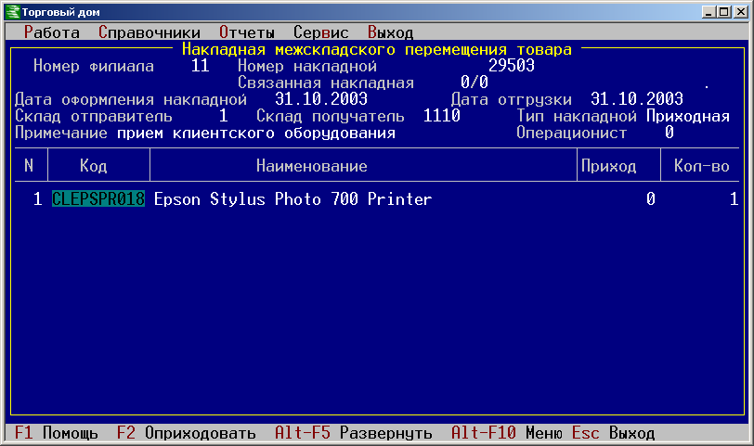Click the row number 1 in the N column

tap(37, 198)
